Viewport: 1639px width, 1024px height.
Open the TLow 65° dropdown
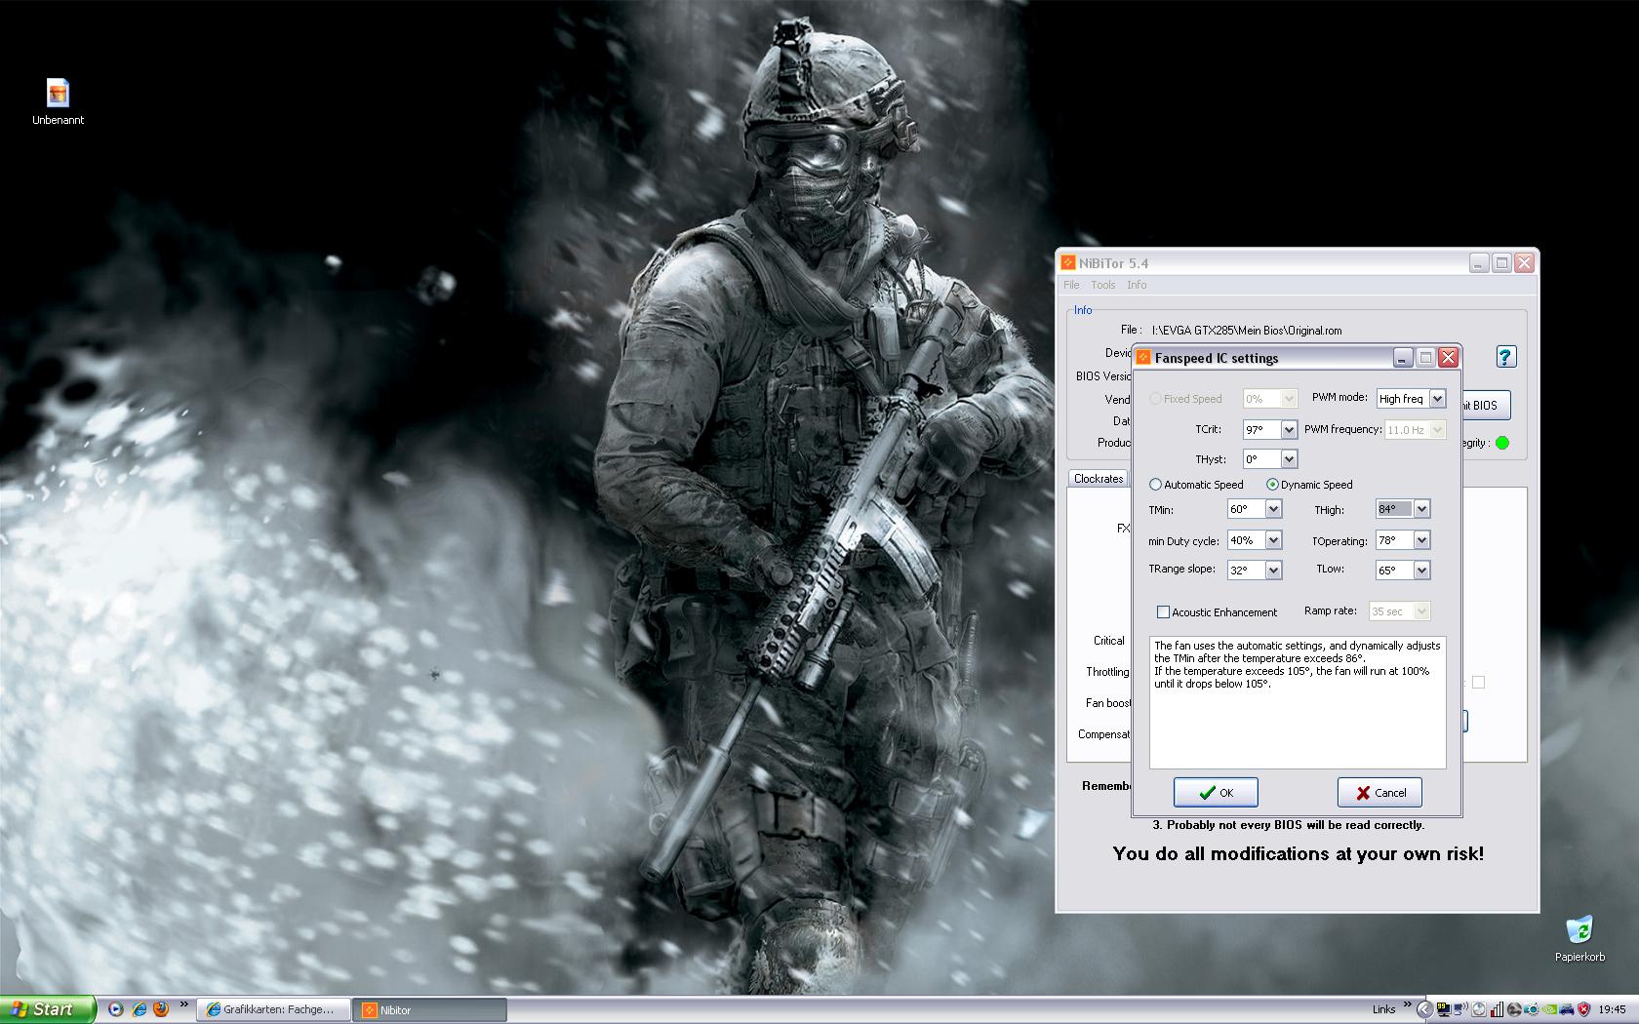pyautogui.click(x=1421, y=571)
